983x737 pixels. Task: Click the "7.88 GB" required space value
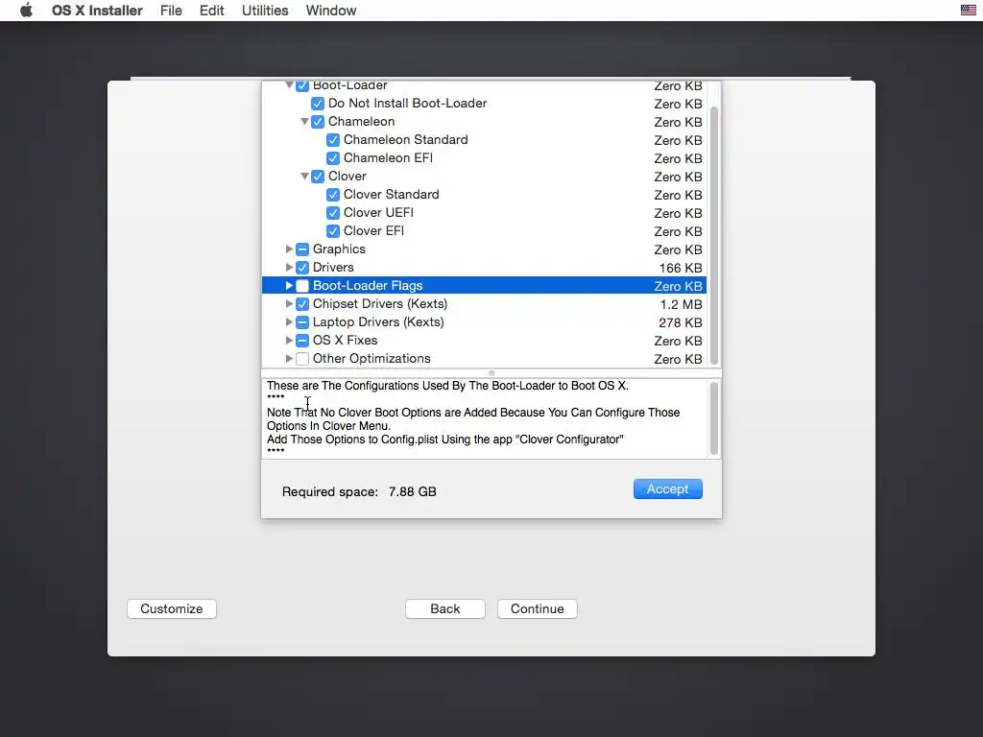point(412,492)
